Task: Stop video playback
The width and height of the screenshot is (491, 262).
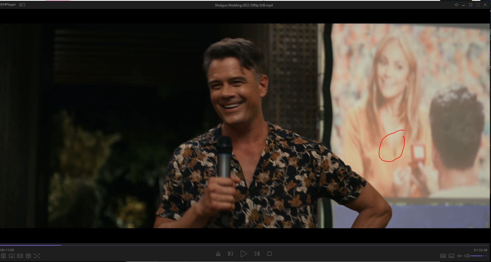Action: (x=269, y=254)
